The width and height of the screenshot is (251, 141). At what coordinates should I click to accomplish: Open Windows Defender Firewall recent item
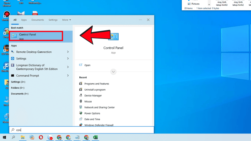tap(99, 125)
